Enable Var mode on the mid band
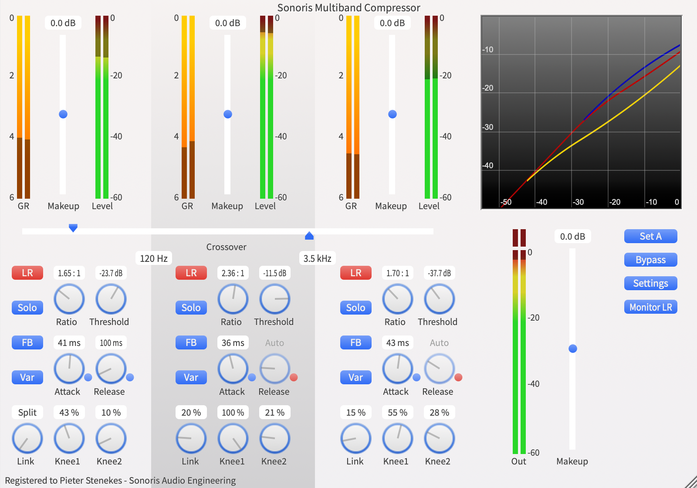The image size is (697, 488). 191,377
